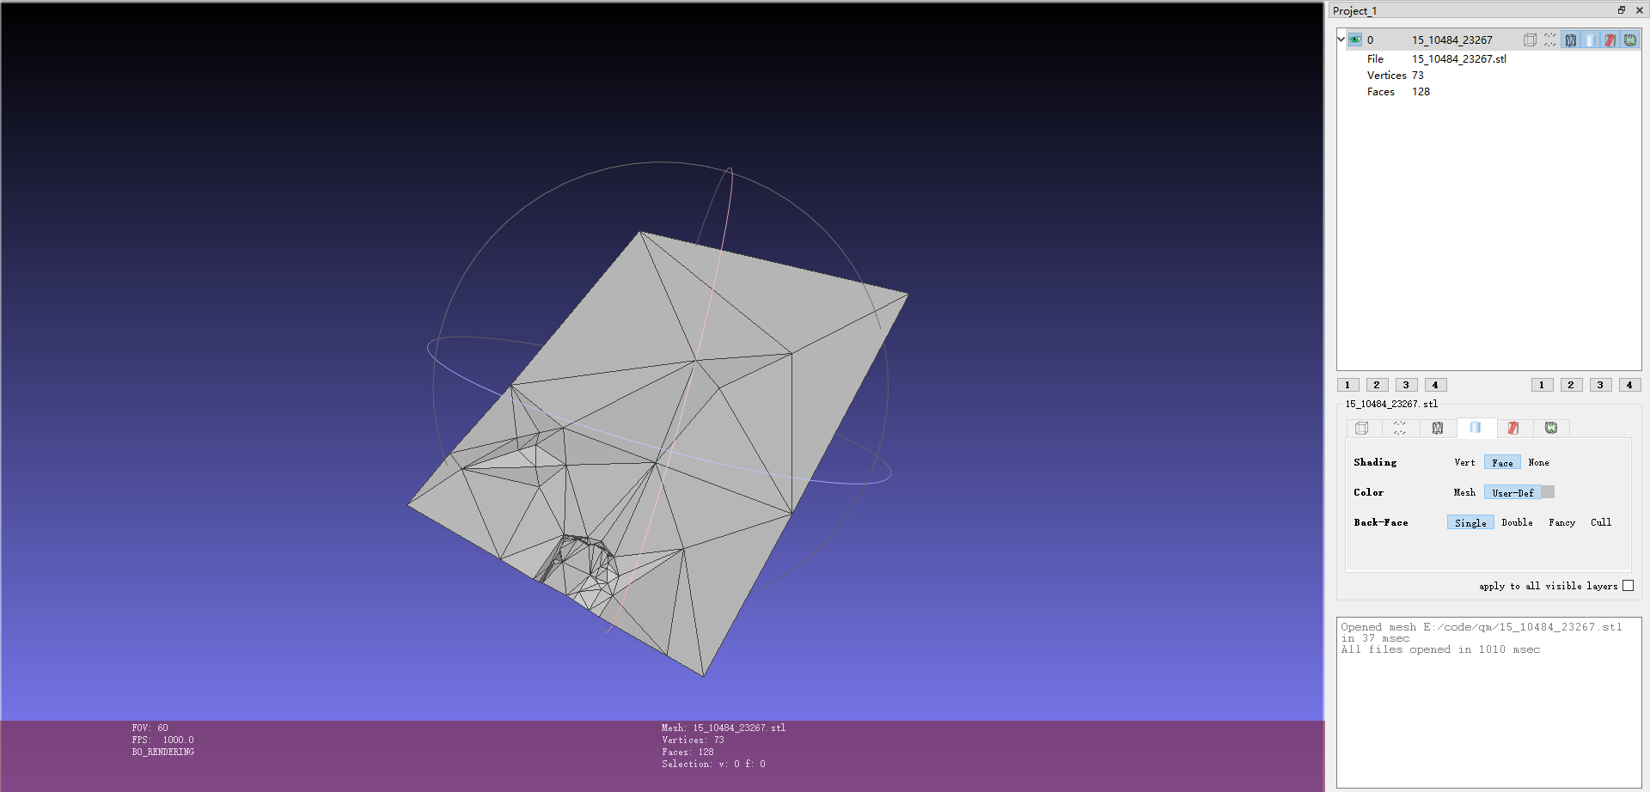The image size is (1650, 792).
Task: Enable apply to all visible layers
Action: (1629, 585)
